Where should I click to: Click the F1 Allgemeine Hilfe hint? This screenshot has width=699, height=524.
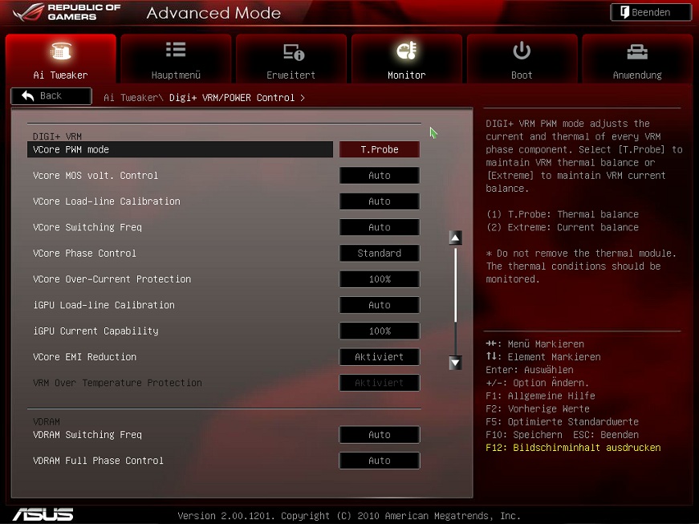click(540, 396)
